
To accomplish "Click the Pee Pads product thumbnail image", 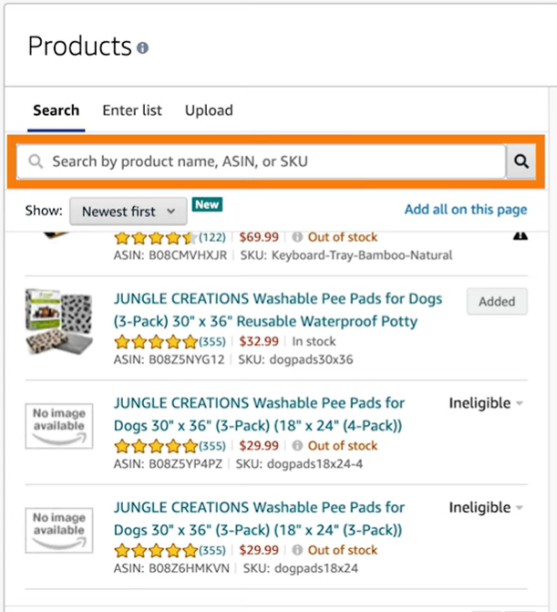I will (x=59, y=322).
